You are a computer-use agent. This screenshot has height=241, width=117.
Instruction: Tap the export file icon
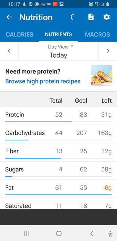point(91,17)
